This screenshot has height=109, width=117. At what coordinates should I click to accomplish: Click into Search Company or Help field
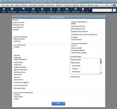pyautogui.click(x=101, y=10)
